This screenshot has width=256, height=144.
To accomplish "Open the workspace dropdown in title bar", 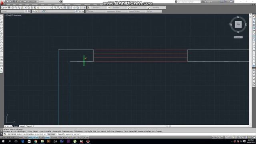I will tap(49, 2).
